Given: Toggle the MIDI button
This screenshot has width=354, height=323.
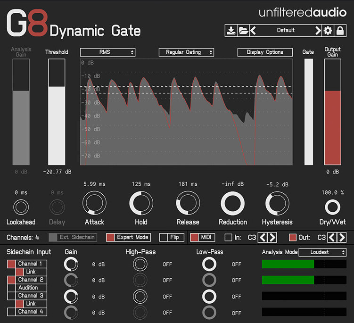Looking at the screenshot, I should click(x=203, y=237).
